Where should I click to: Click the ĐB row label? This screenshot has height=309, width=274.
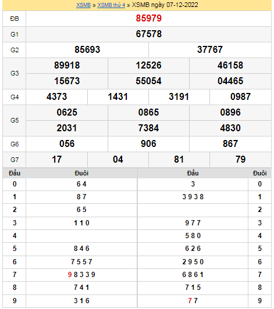[x=15, y=19]
